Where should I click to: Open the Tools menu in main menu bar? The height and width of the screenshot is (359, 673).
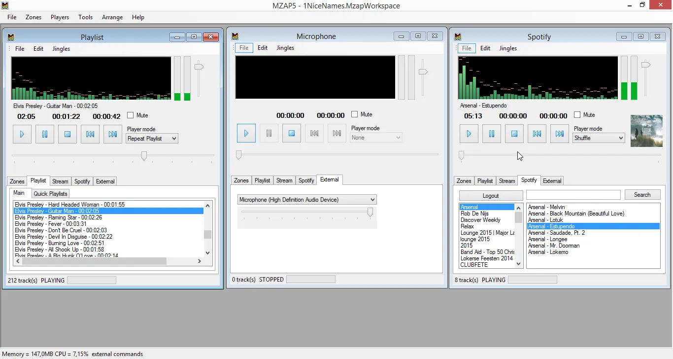(x=85, y=17)
